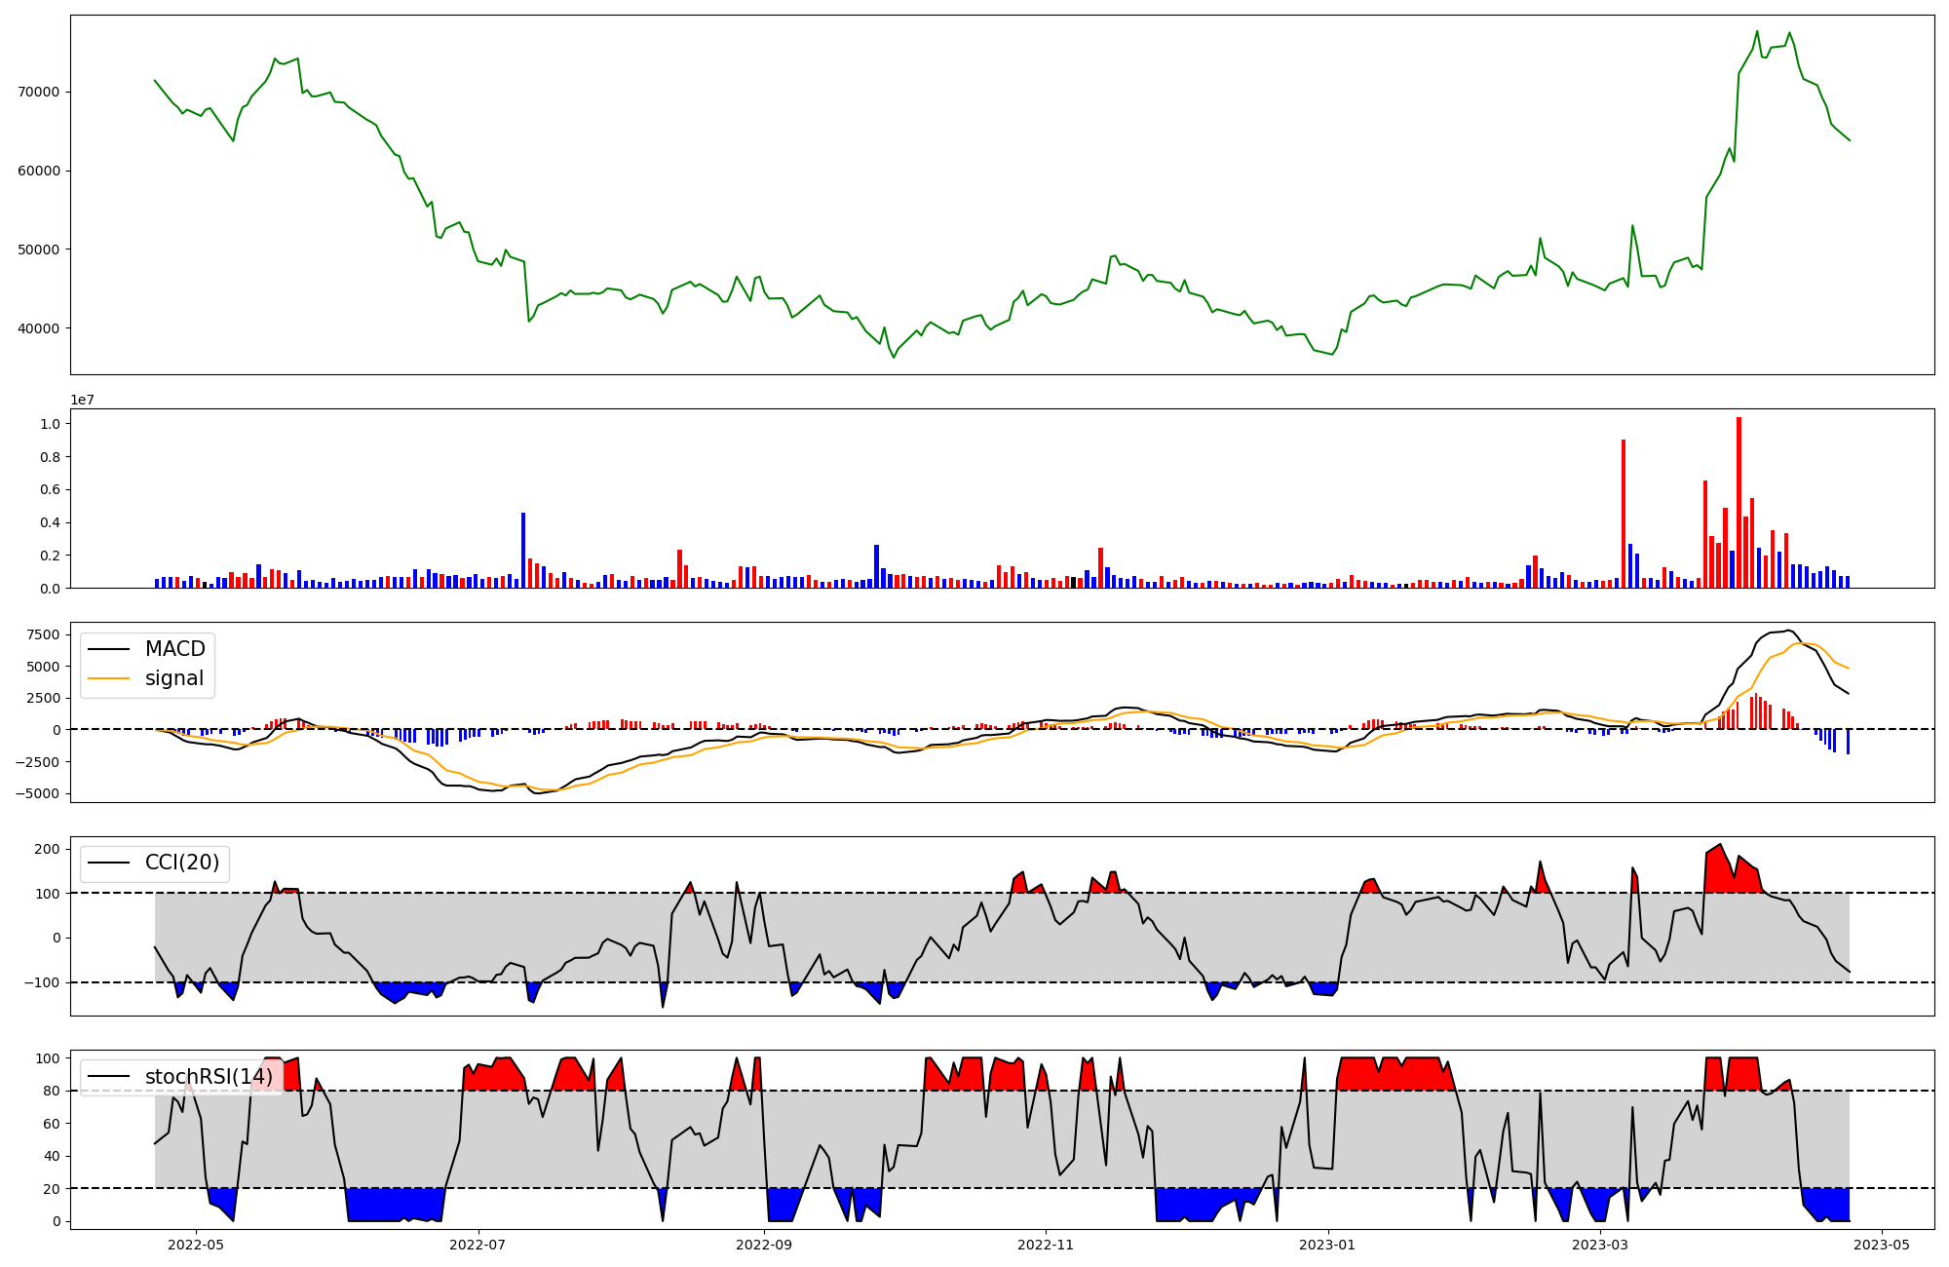Click the tallest red volume bar

1739,502
